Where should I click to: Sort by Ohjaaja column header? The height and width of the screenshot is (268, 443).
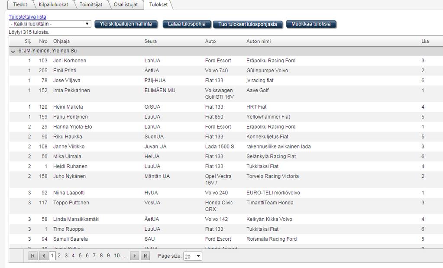61,41
